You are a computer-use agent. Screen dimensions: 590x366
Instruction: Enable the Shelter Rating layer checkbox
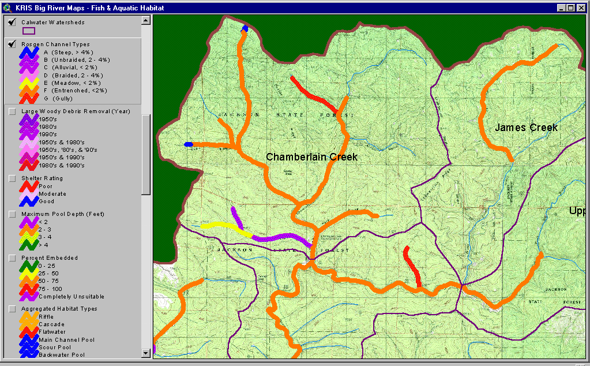tap(12, 178)
